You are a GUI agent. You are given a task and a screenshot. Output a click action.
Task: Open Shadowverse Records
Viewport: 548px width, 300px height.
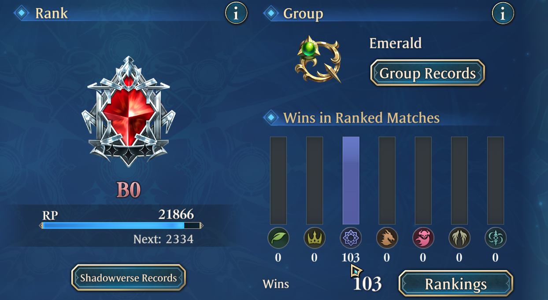pyautogui.click(x=129, y=278)
